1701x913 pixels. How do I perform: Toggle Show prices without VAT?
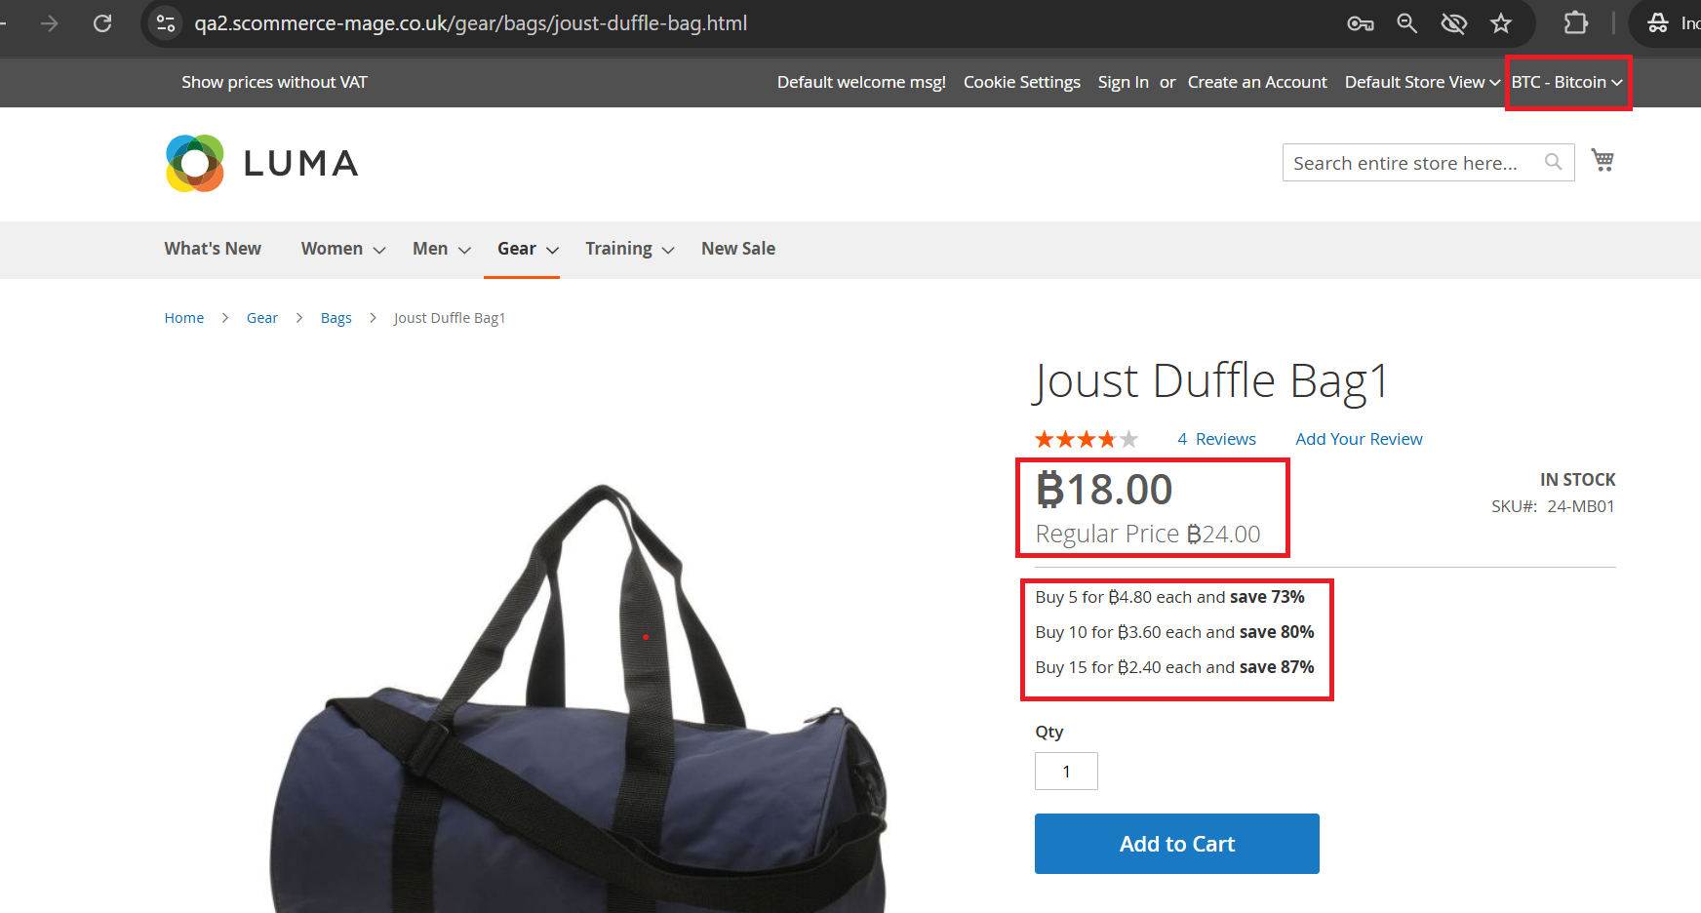pos(274,82)
